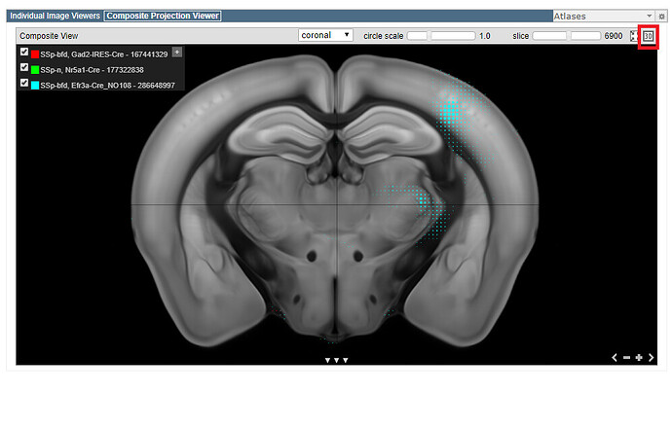Image resolution: width=672 pixels, height=429 pixels.
Task: Open the Atlases dropdown
Action: (604, 17)
